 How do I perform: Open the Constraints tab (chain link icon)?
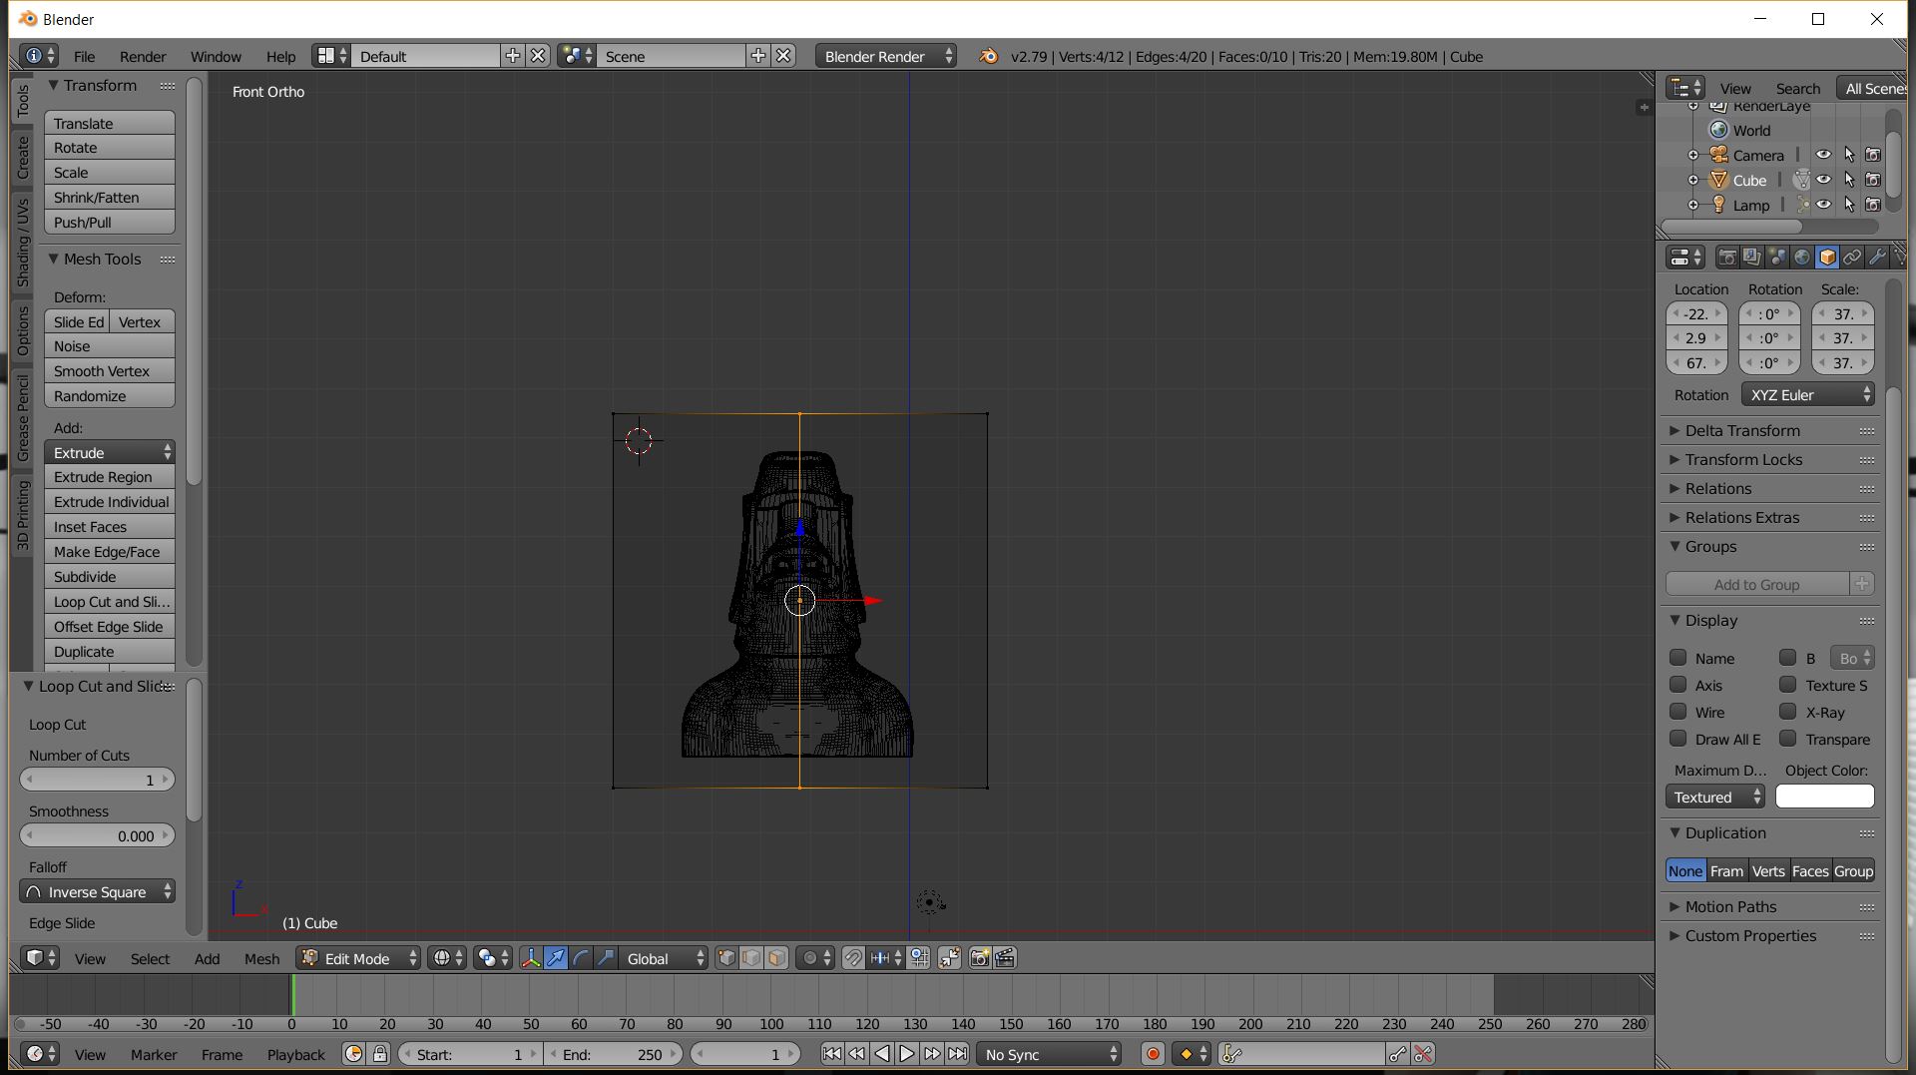point(1852,258)
